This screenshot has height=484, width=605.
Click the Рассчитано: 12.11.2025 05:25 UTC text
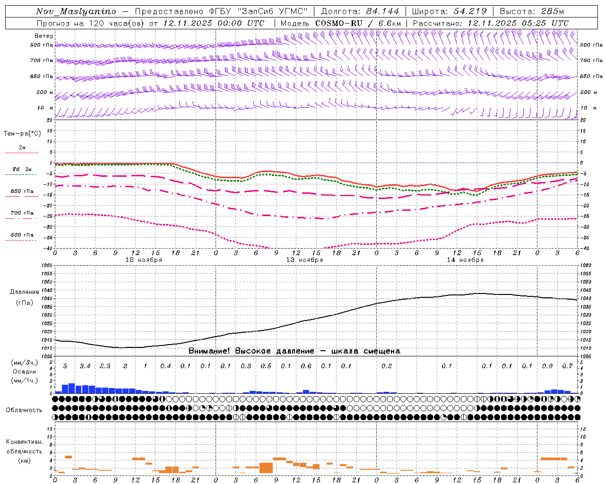point(491,23)
